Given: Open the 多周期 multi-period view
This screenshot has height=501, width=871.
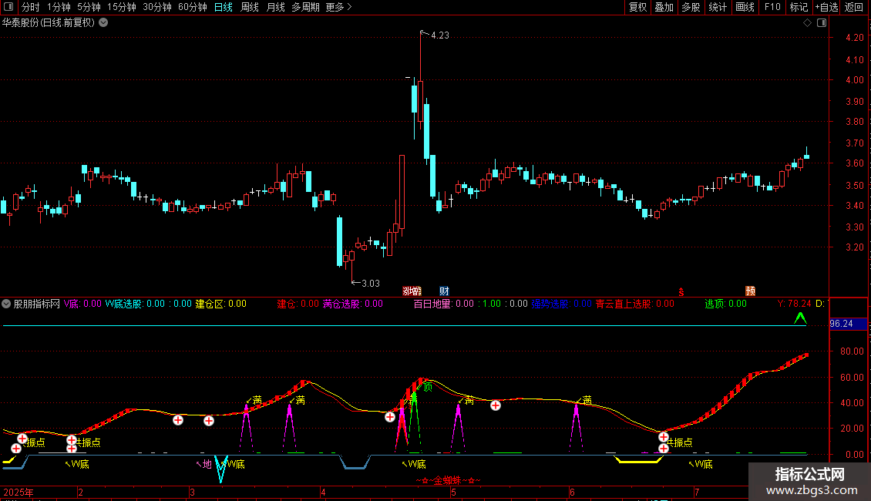Looking at the screenshot, I should point(305,7).
